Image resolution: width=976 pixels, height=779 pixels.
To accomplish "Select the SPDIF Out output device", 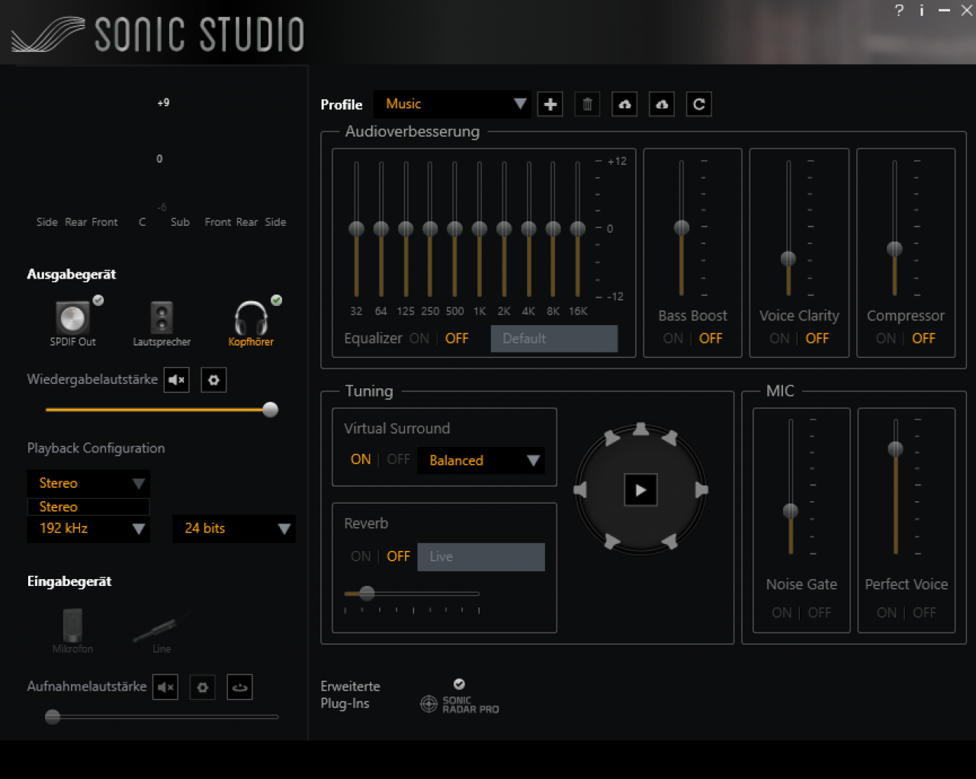I will click(x=73, y=323).
